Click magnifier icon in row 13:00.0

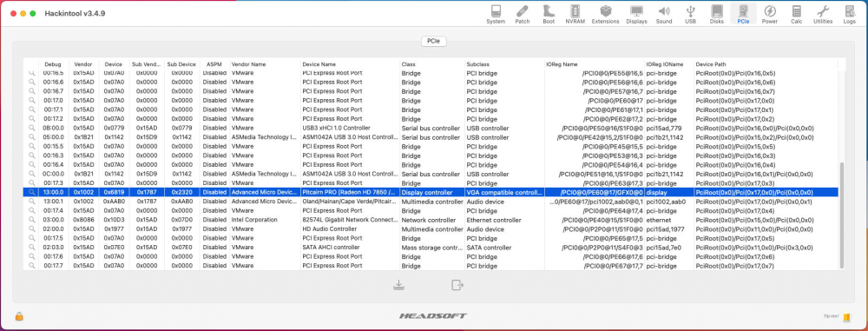[x=31, y=192]
